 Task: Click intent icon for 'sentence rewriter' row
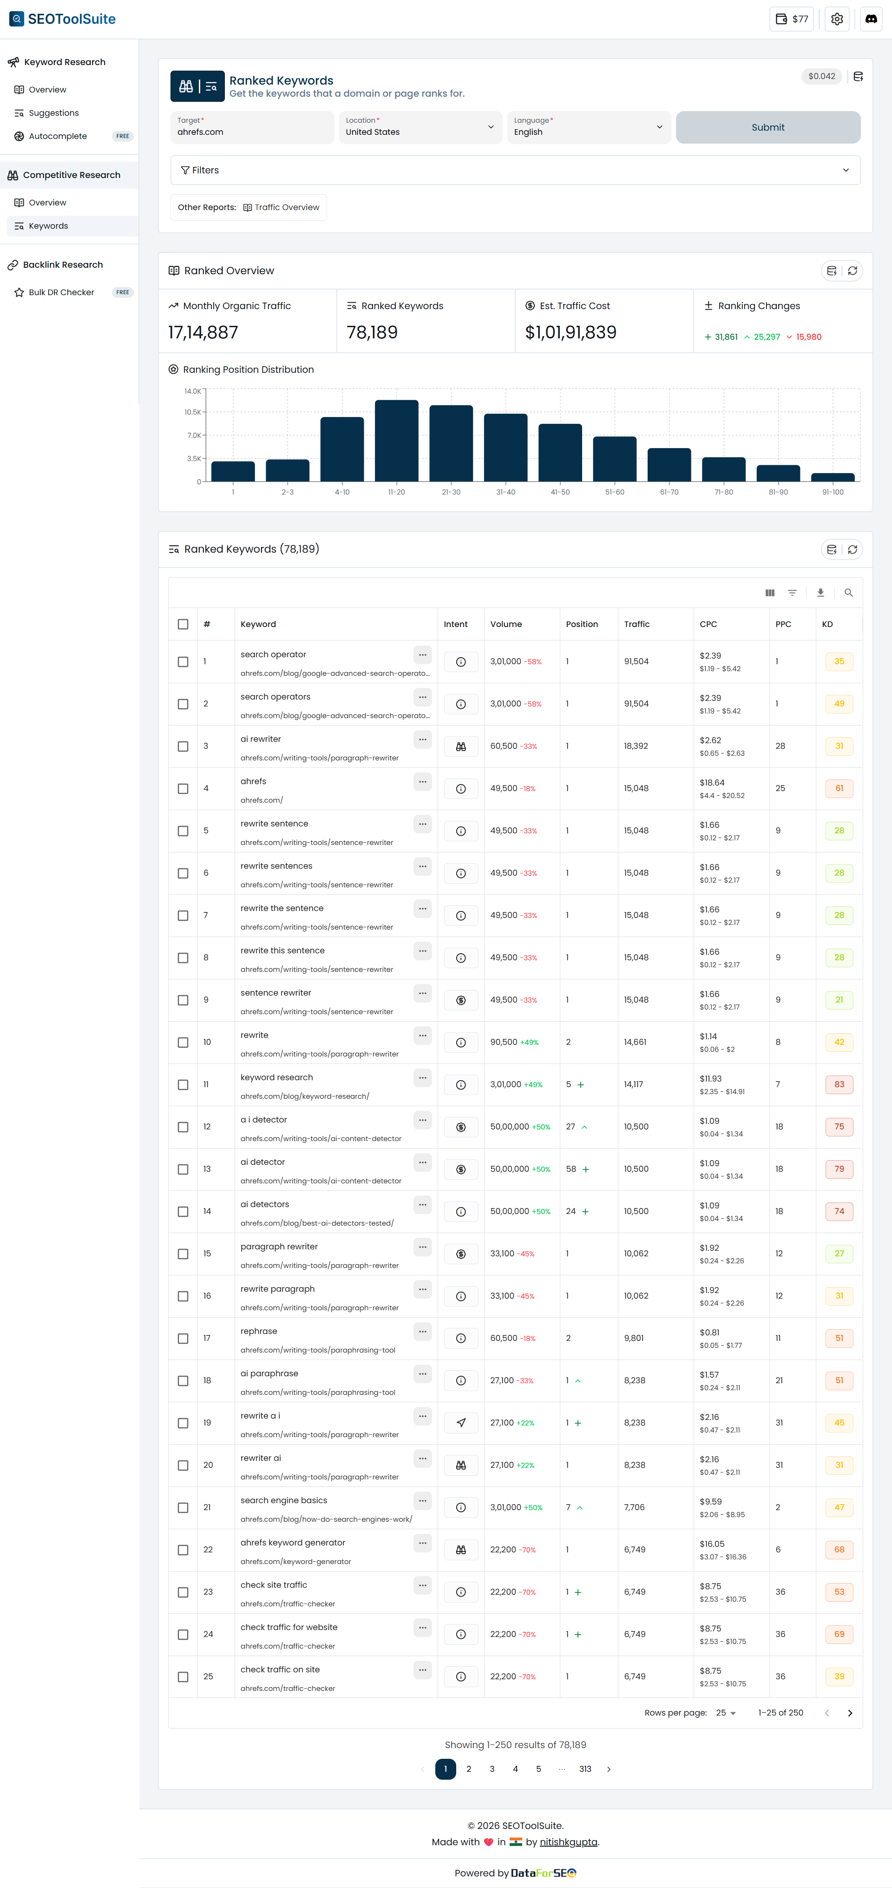point(461,1000)
